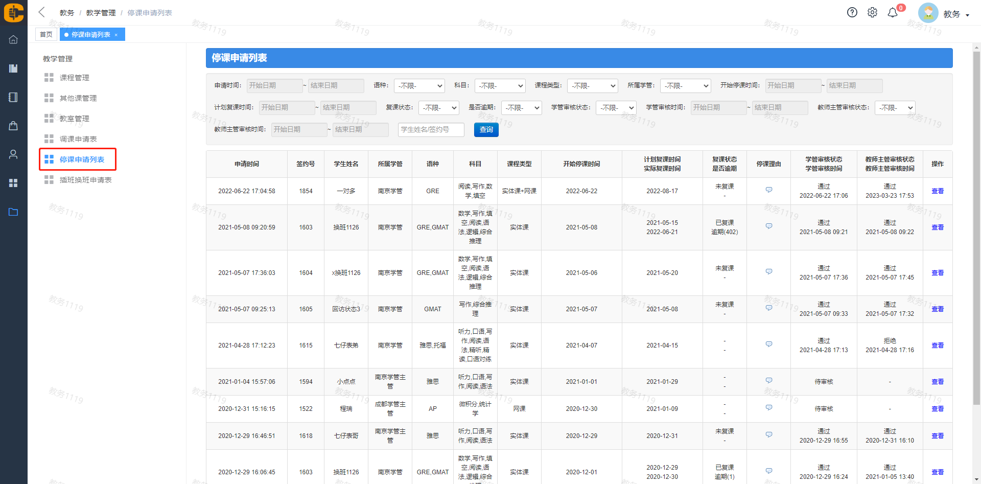981x484 pixels.
Task: Expand the 语种 dropdown filter
Action: pos(419,86)
